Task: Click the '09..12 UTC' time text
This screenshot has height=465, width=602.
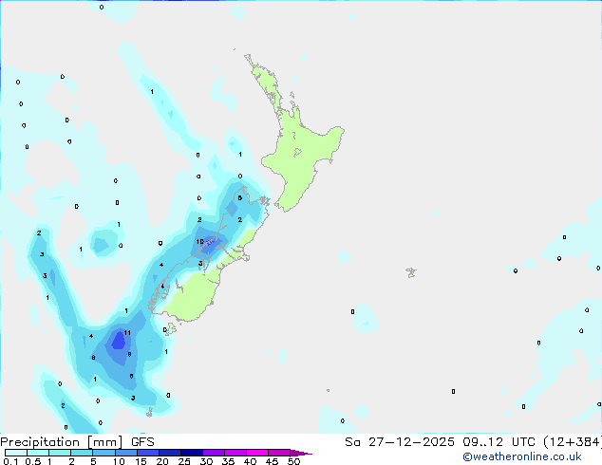Action: [499, 442]
